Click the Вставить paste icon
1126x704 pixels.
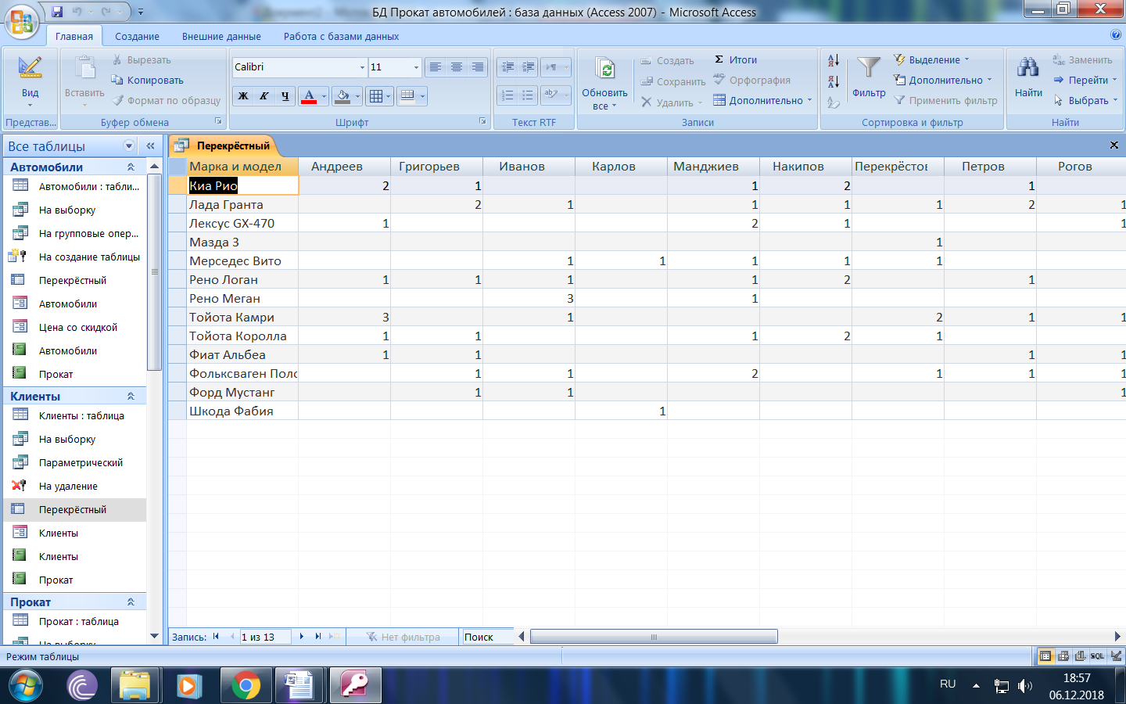tap(84, 69)
